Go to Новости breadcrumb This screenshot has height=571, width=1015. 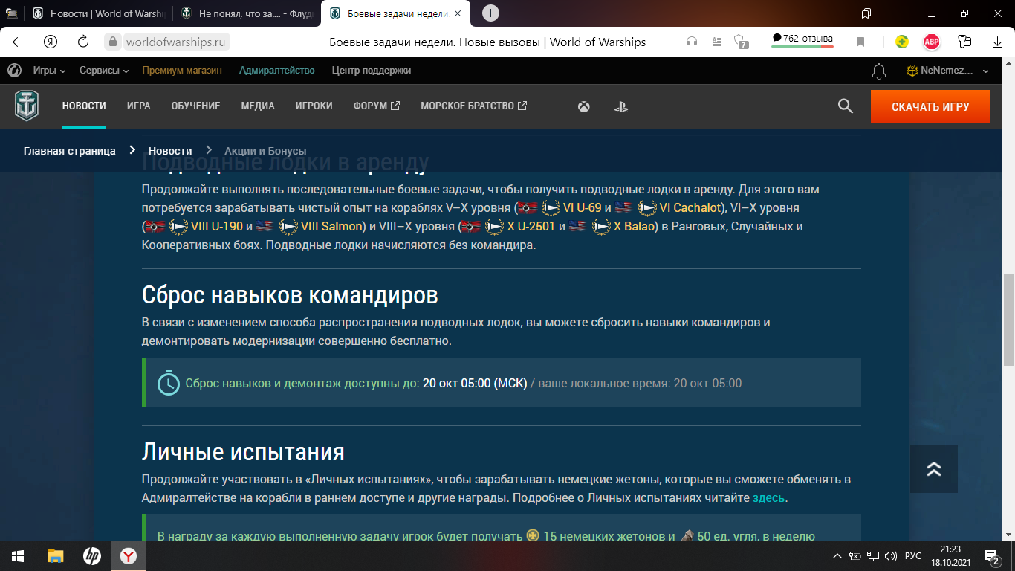click(170, 151)
